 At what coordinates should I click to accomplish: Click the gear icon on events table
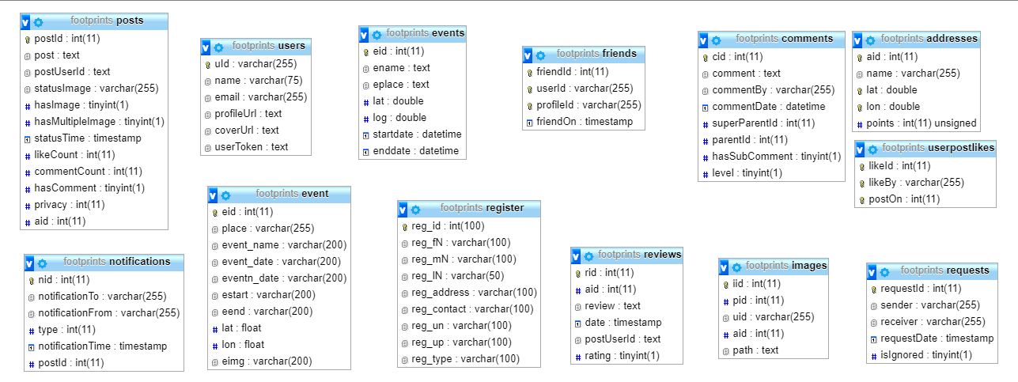coord(377,34)
